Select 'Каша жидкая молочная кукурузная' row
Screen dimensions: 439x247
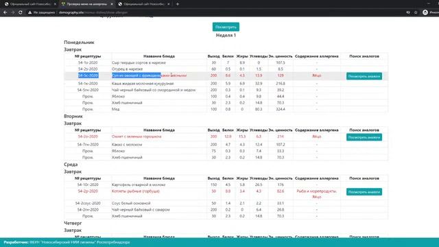click(226, 84)
